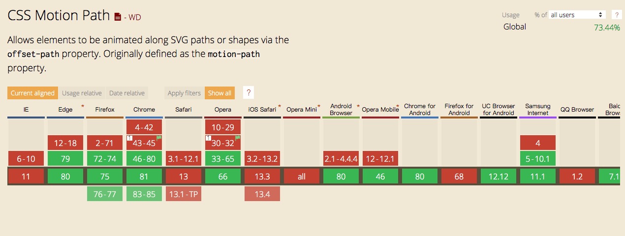Click the asterisk beside iOS Safari header
Screen dimensions: 625x236
[x=280, y=106]
